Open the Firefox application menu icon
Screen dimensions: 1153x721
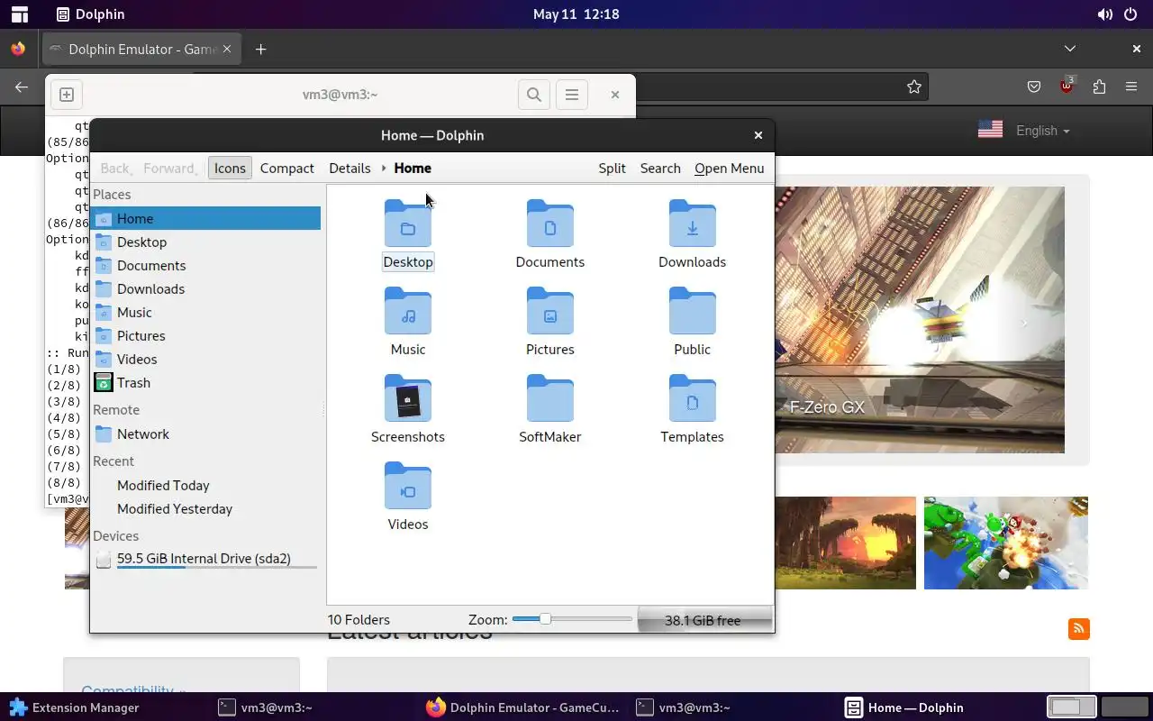1131,87
